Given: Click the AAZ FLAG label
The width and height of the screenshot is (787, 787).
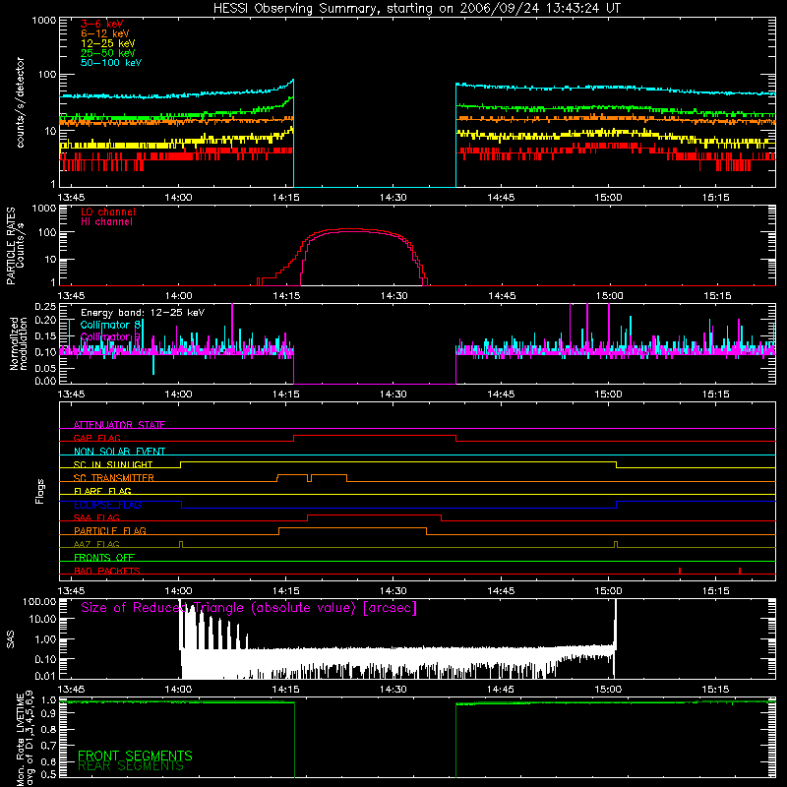Looking at the screenshot, I should [96, 544].
